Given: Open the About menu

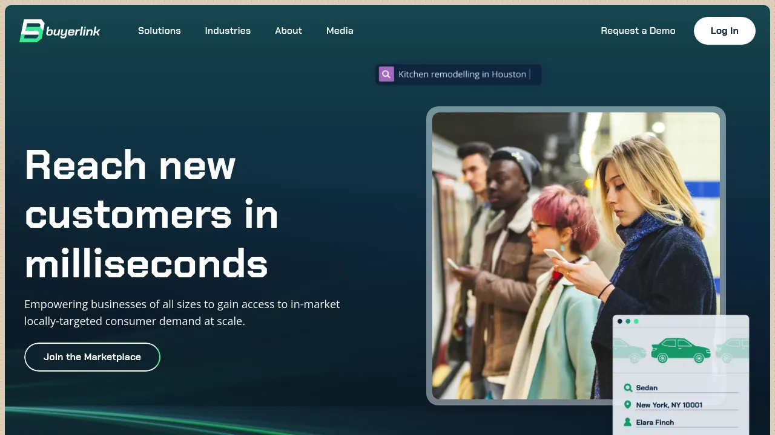Looking at the screenshot, I should (x=288, y=31).
